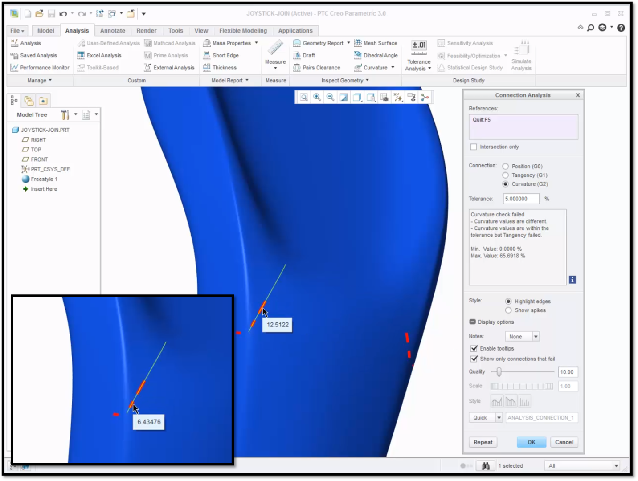
Task: Create a new file from quick access toolbar
Action: click(x=28, y=14)
